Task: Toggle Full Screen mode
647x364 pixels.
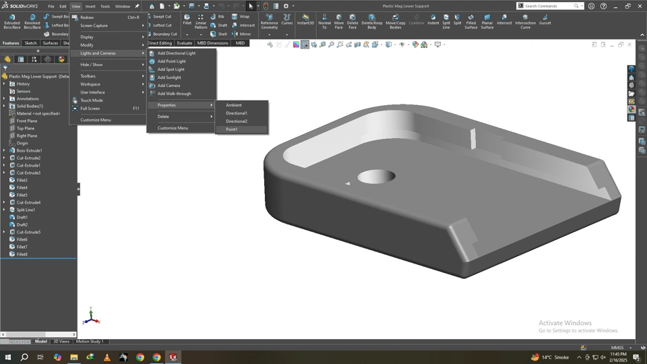Action: tap(90, 109)
